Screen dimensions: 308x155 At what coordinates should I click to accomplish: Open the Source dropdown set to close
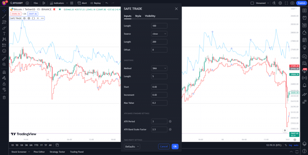[x=159, y=34]
